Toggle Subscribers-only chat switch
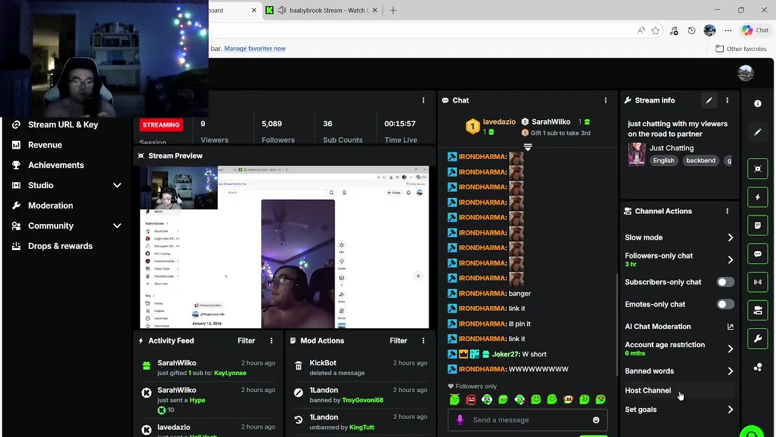 tap(725, 282)
